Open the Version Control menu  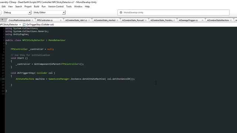56,7
